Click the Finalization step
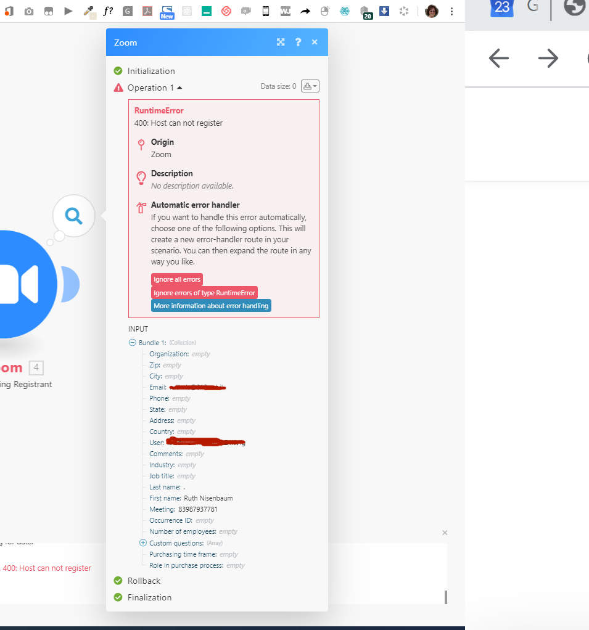Screen dimensions: 589x630 (x=149, y=597)
